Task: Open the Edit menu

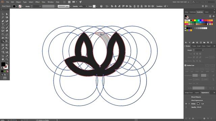Action: (x=12, y=2)
